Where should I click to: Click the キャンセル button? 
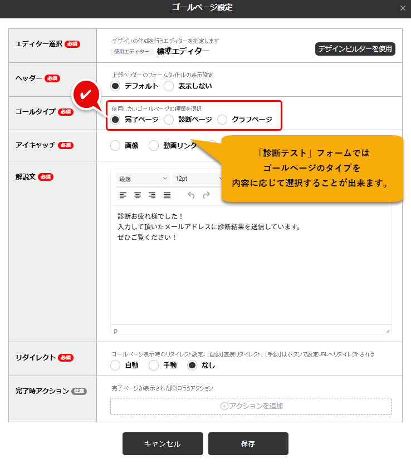tap(162, 444)
